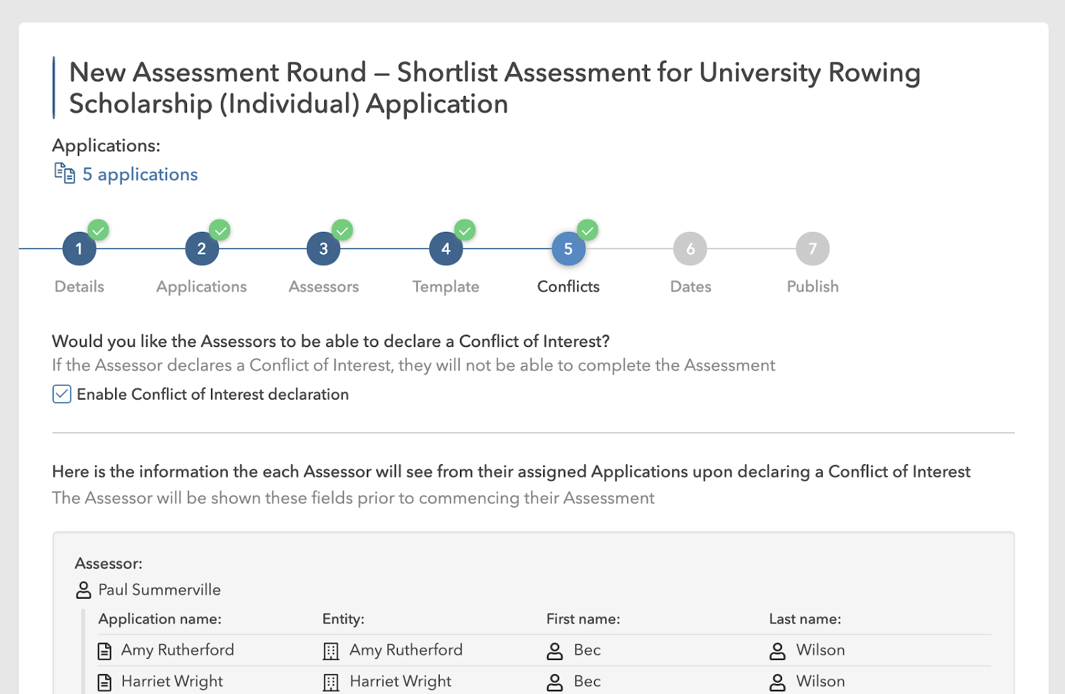
Task: Toggle Enable Conflict of Interest declaration checkbox
Action: click(62, 394)
